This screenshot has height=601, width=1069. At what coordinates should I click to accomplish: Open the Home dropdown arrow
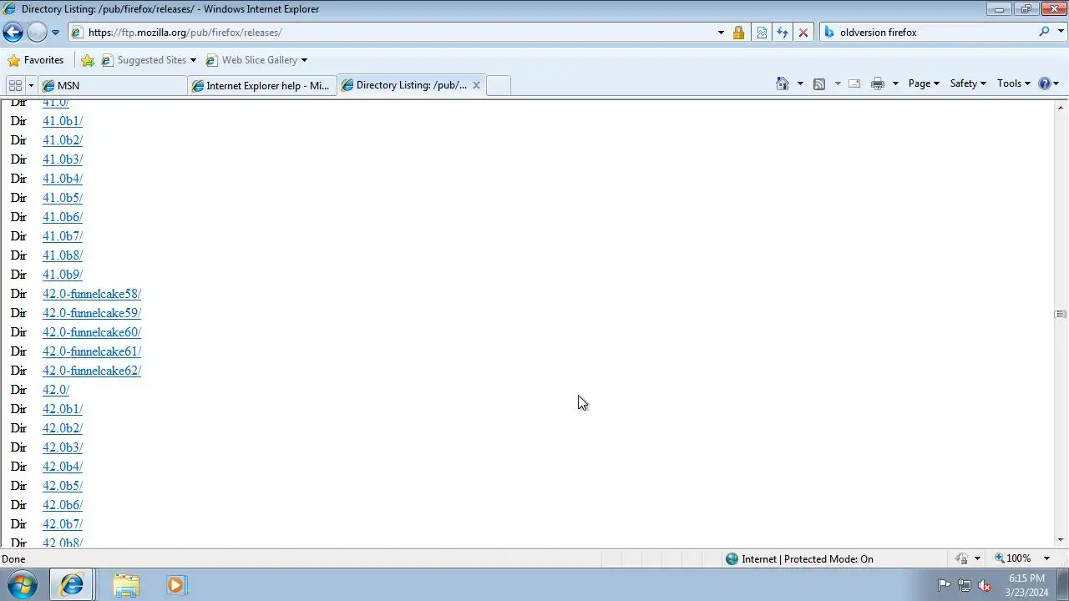pyautogui.click(x=800, y=83)
